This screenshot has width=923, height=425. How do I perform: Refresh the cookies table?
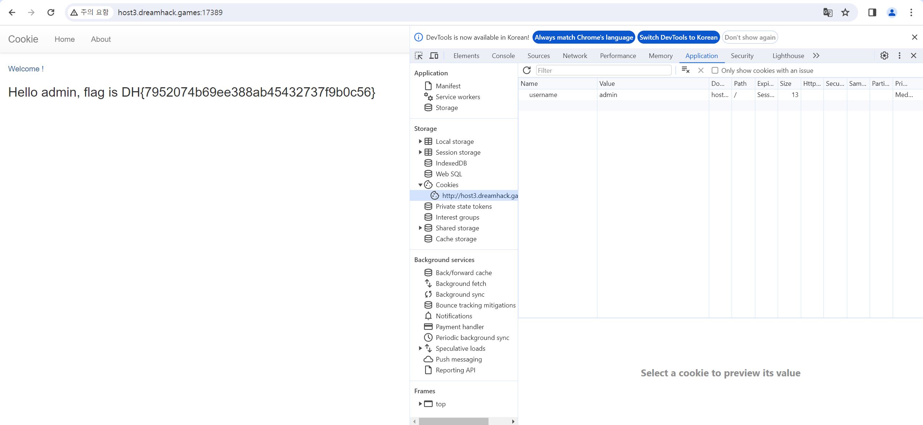(x=527, y=70)
